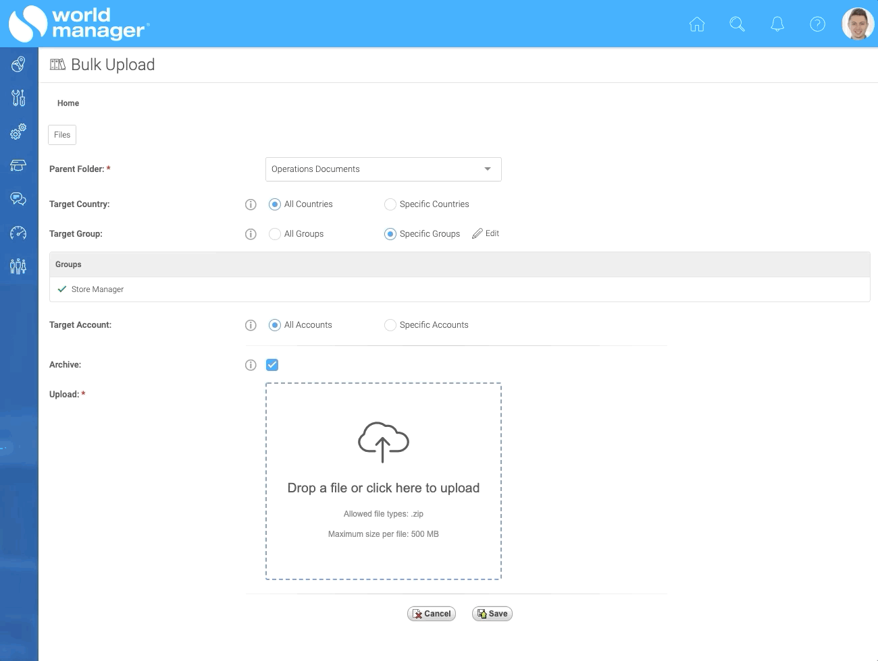Click the home icon in header
The width and height of the screenshot is (878, 661).
696,25
